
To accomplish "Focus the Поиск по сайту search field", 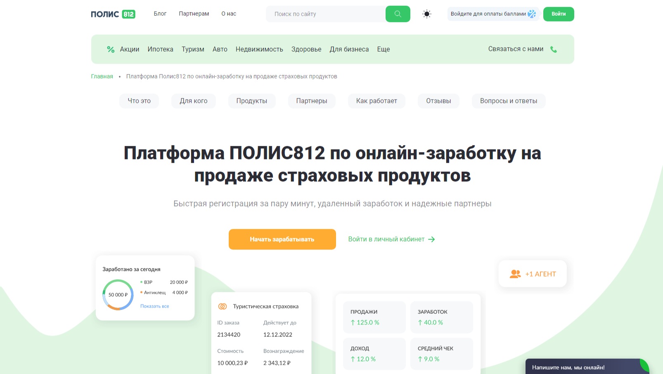I will [x=326, y=14].
